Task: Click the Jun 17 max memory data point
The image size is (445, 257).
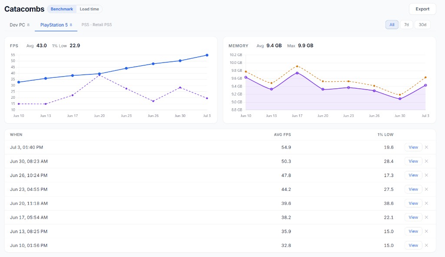Action: pos(297,66)
